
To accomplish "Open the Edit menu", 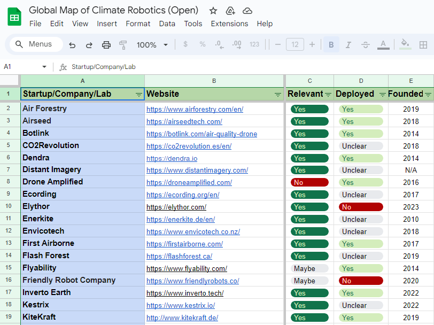I will coord(57,24).
